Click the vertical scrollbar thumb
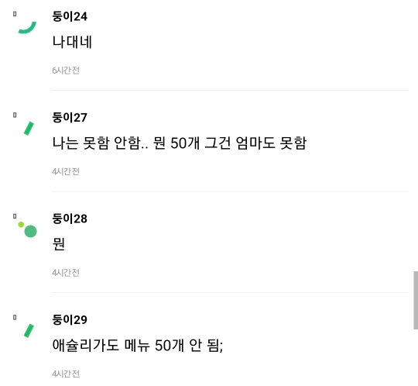Screen dimensions: 418x386 [416, 300]
